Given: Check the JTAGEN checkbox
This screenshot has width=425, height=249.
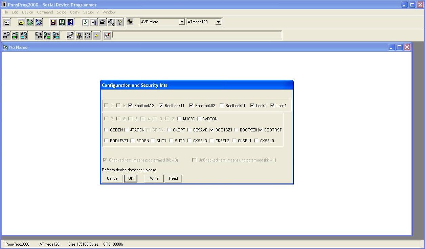Looking at the screenshot, I should 126,130.
